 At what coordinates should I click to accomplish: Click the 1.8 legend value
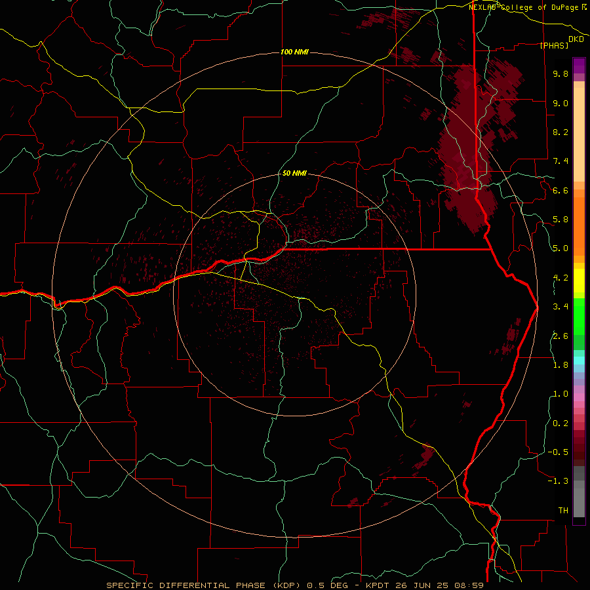(560, 365)
